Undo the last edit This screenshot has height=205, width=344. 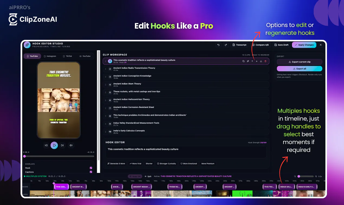pos(218,45)
